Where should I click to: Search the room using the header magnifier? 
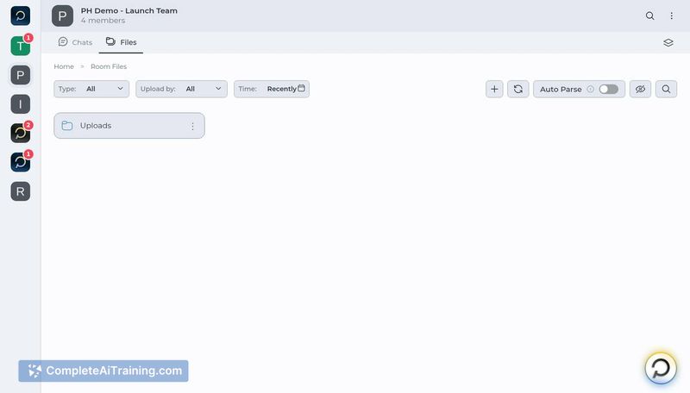[x=650, y=16]
